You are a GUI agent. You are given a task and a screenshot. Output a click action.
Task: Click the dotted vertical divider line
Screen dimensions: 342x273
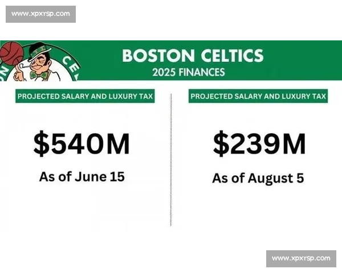click(171, 160)
